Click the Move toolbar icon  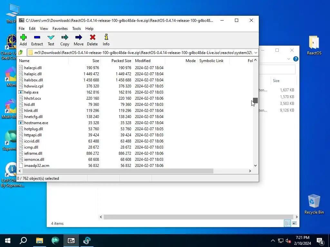79,37
